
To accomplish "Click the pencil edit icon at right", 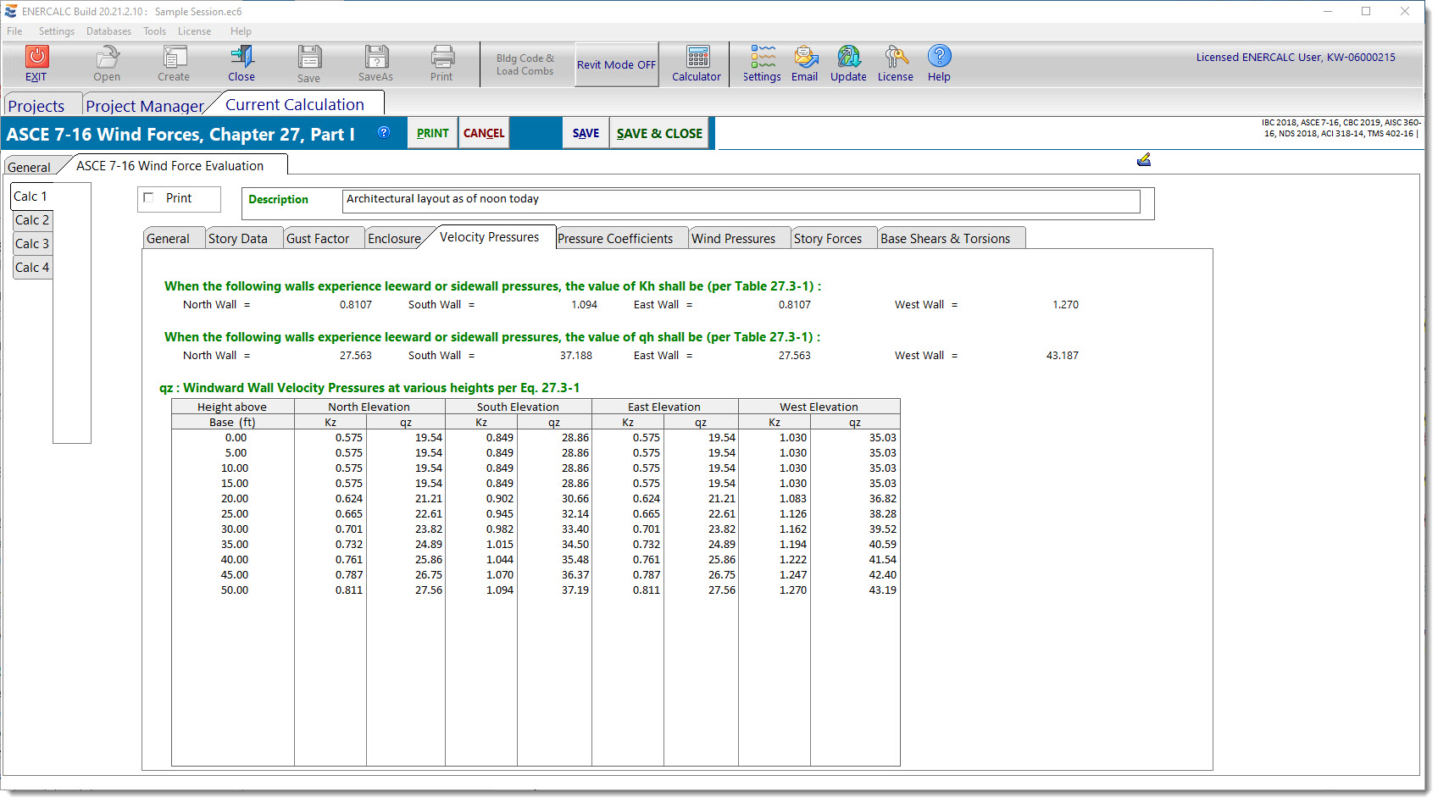I will click(1143, 159).
